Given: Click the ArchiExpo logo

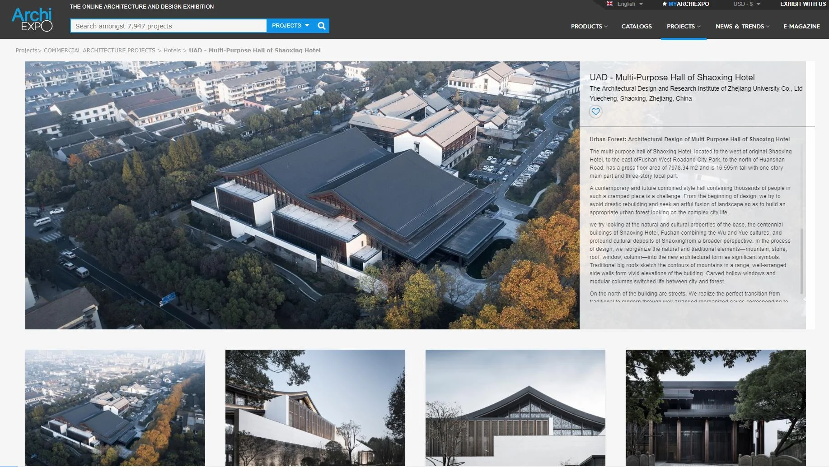Looking at the screenshot, I should pos(32,20).
